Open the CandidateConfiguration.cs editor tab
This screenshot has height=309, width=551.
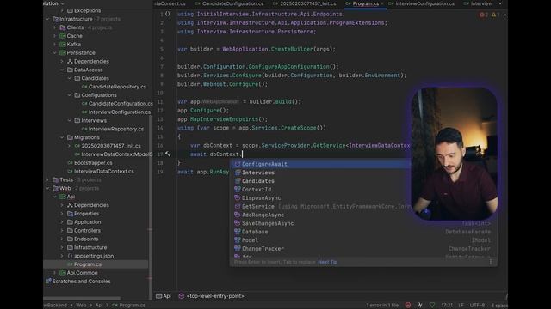229,3
